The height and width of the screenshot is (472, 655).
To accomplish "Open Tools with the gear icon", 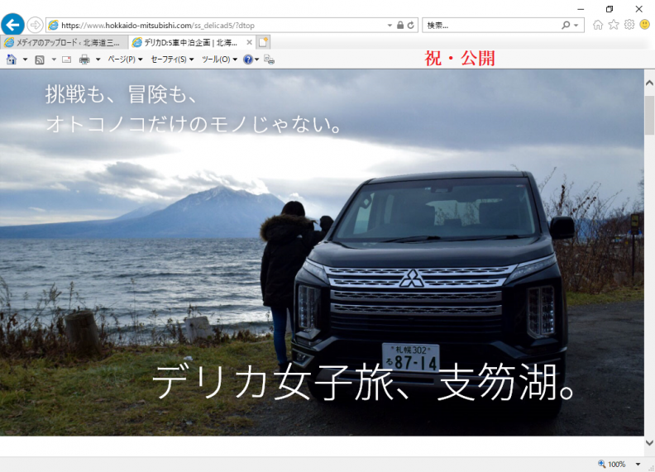I will [629, 25].
